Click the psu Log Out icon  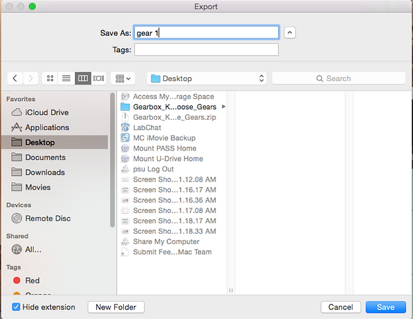(x=125, y=169)
